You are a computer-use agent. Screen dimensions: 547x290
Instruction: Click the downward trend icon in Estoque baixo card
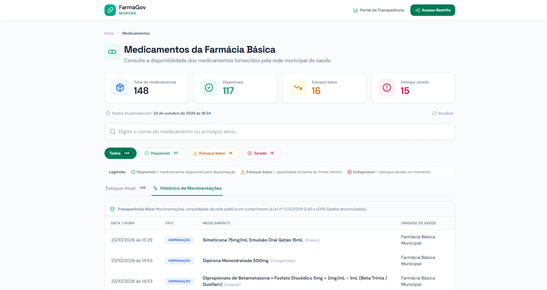[298, 88]
